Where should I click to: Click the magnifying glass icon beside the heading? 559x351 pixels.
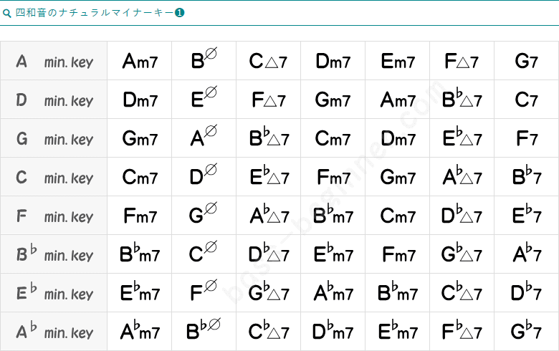[x=7, y=13]
